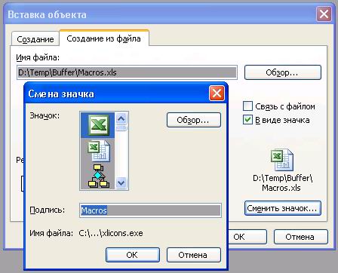Confirm with OK in Смена значка dialog
Image resolution: width=338 pixels, height=273 pixels.
coord(133,255)
